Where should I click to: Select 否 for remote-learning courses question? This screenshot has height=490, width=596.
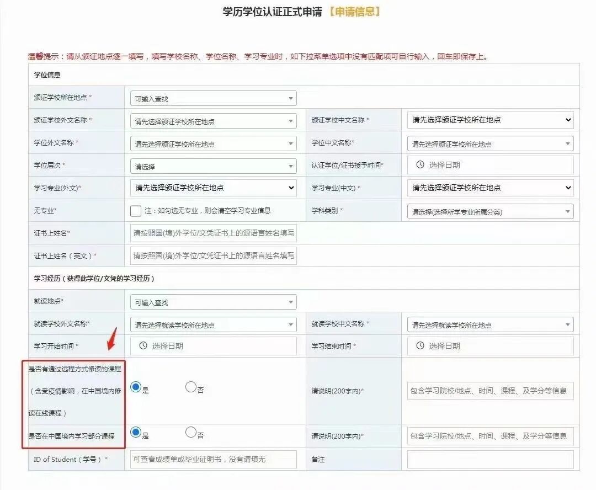pos(191,388)
